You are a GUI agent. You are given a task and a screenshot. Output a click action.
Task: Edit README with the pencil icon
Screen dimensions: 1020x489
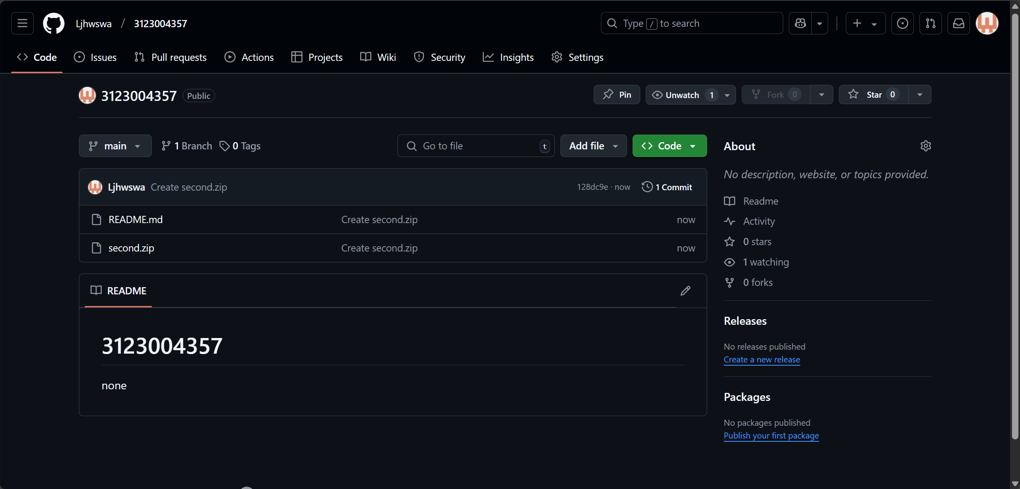click(x=685, y=291)
